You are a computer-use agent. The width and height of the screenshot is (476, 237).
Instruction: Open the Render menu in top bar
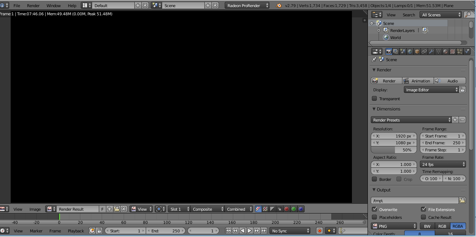click(33, 6)
